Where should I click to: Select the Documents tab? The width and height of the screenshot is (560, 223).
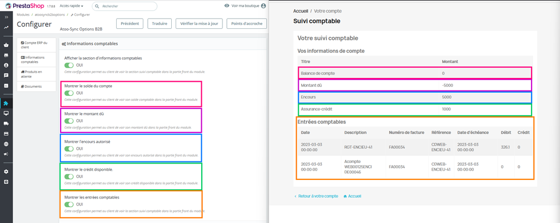[37, 87]
